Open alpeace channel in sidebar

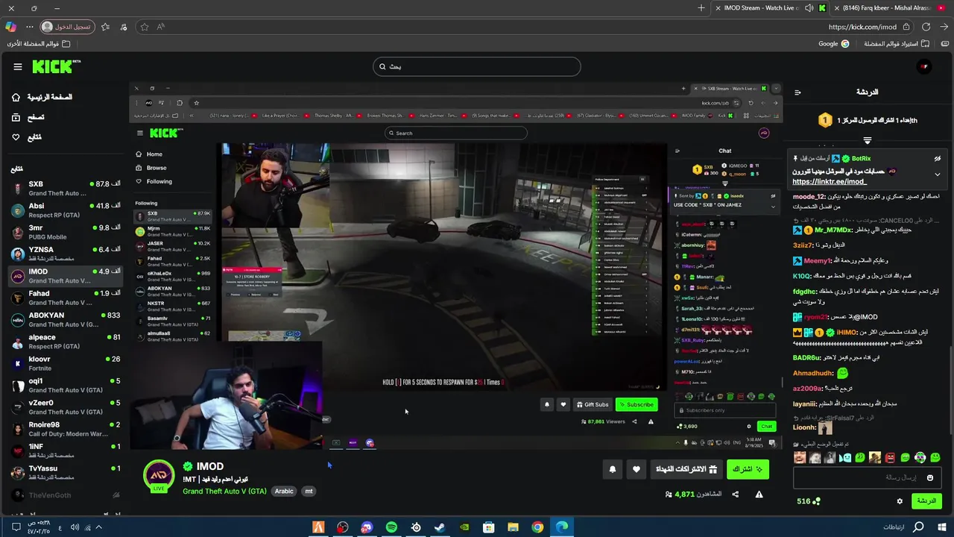66,342
